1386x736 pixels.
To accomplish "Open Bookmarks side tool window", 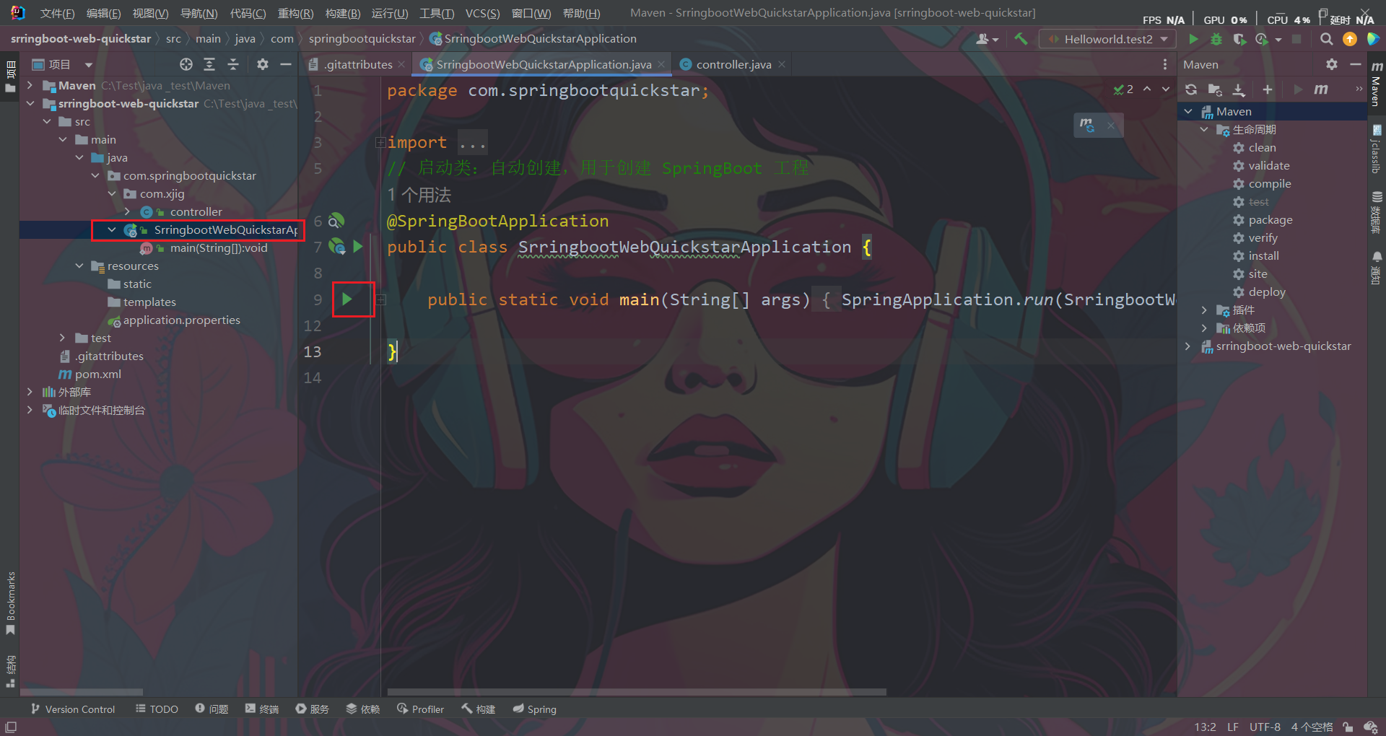I will 10,603.
